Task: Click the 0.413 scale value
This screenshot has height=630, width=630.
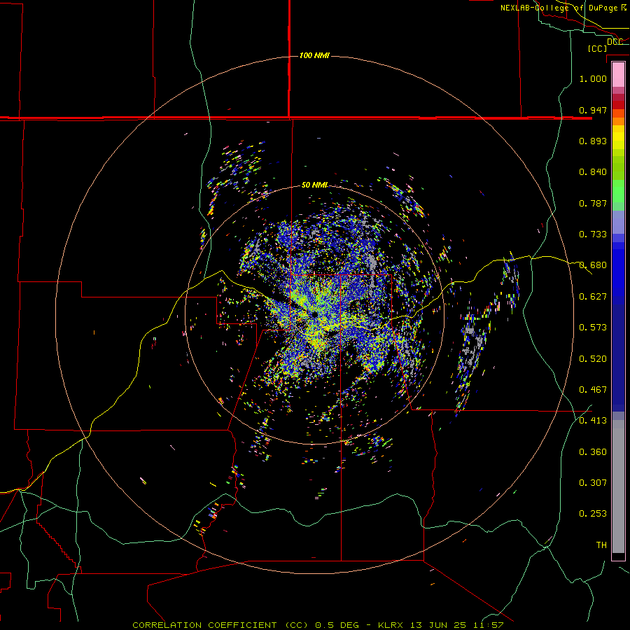Action: [x=593, y=421]
